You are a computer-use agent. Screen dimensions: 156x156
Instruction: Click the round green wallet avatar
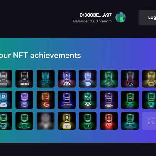[120, 17]
